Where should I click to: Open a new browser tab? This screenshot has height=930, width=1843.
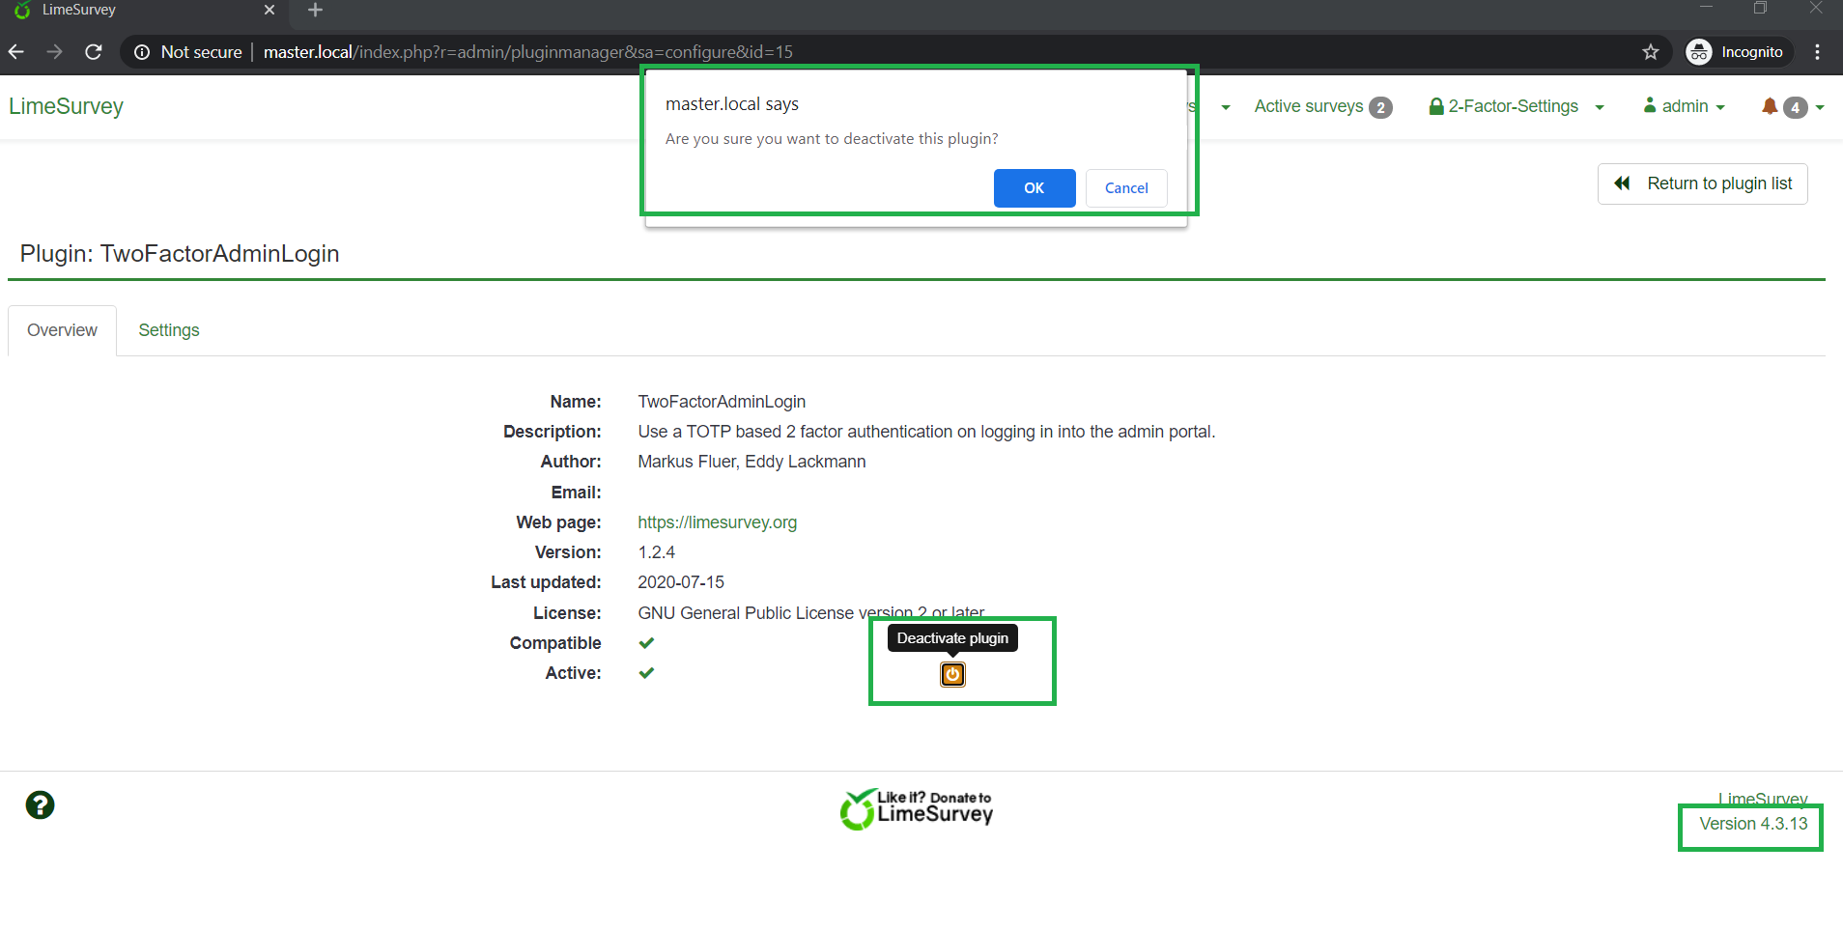(x=315, y=10)
